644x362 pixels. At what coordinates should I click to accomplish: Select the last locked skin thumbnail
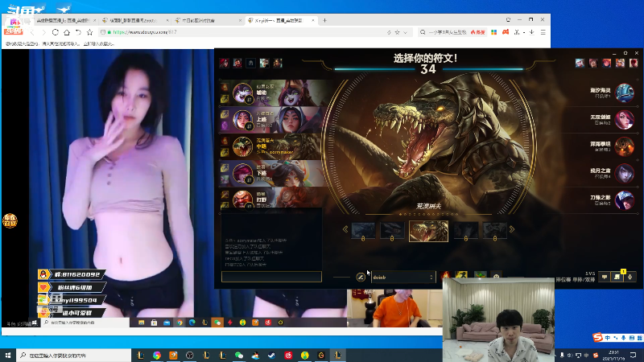coord(494,231)
